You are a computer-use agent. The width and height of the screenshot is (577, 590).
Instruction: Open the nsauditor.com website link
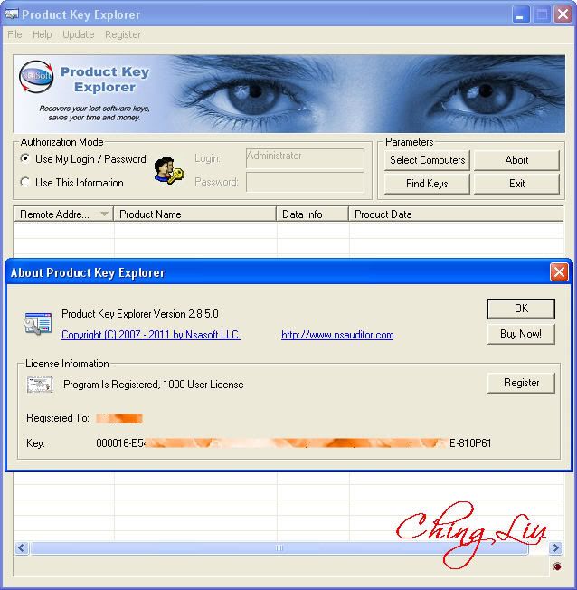pos(337,335)
